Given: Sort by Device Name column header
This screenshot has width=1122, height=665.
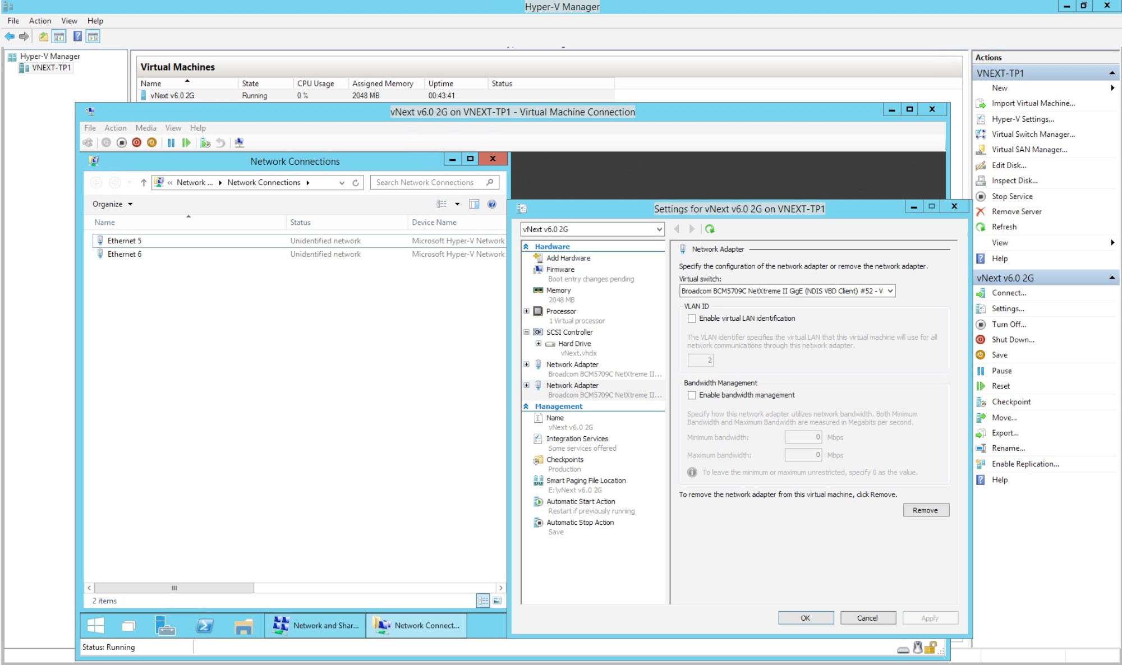Looking at the screenshot, I should (434, 223).
